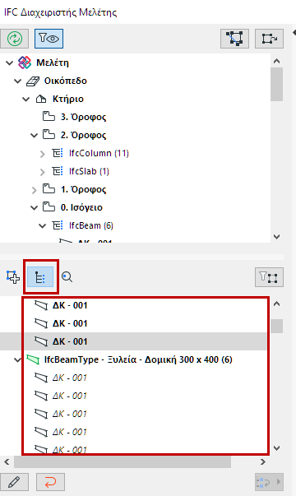Select the first italic ΔΚ - 001 under IfcBeamType
Screen dimensions: 296x496
point(70,378)
